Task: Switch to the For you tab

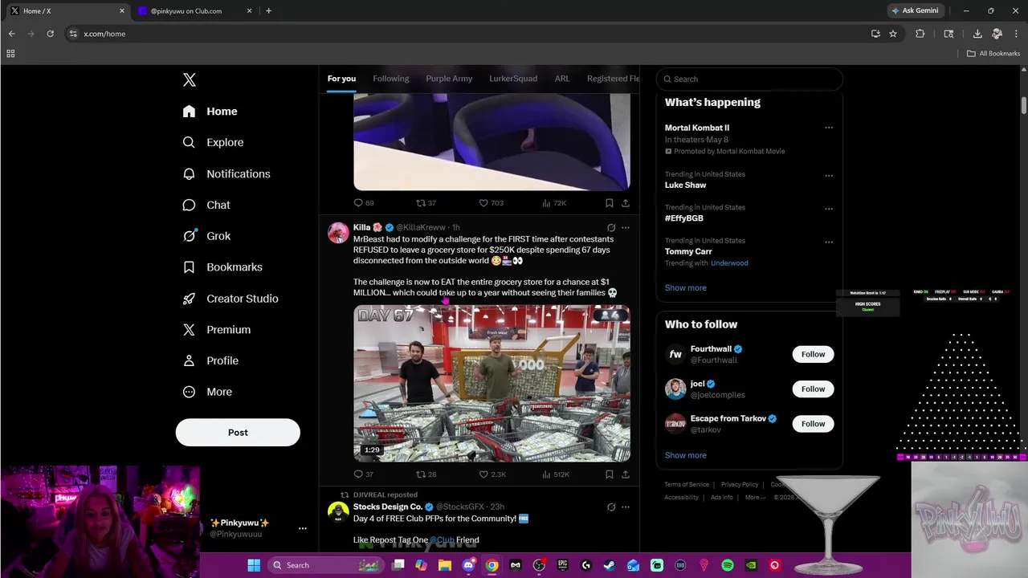Action: [x=341, y=79]
